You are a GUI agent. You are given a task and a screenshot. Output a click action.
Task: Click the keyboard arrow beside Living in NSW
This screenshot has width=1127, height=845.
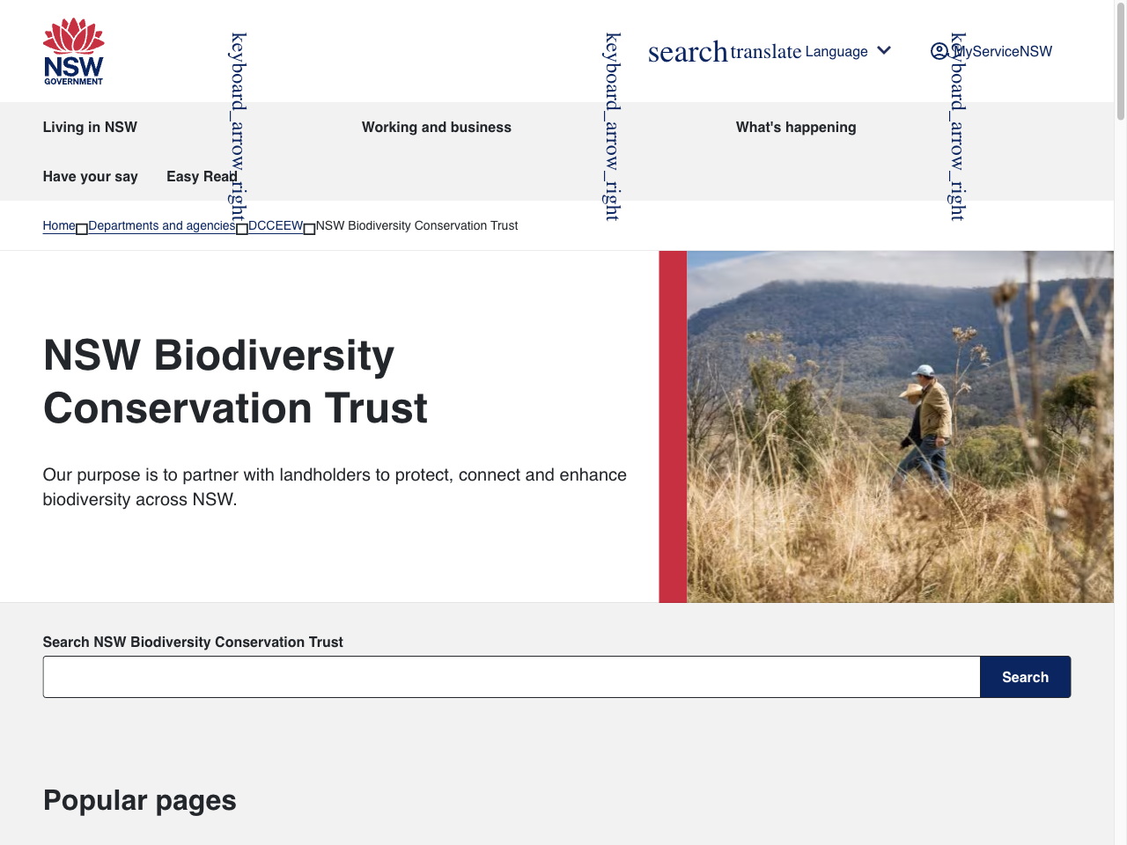tap(234, 127)
